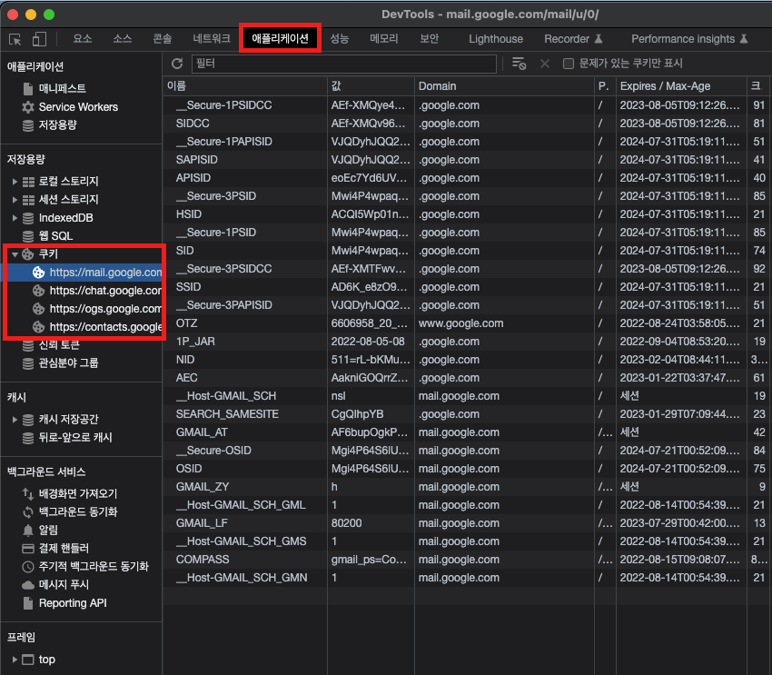This screenshot has height=675, width=772.
Task: Select the OTZ cookie row
Action: coord(467,323)
